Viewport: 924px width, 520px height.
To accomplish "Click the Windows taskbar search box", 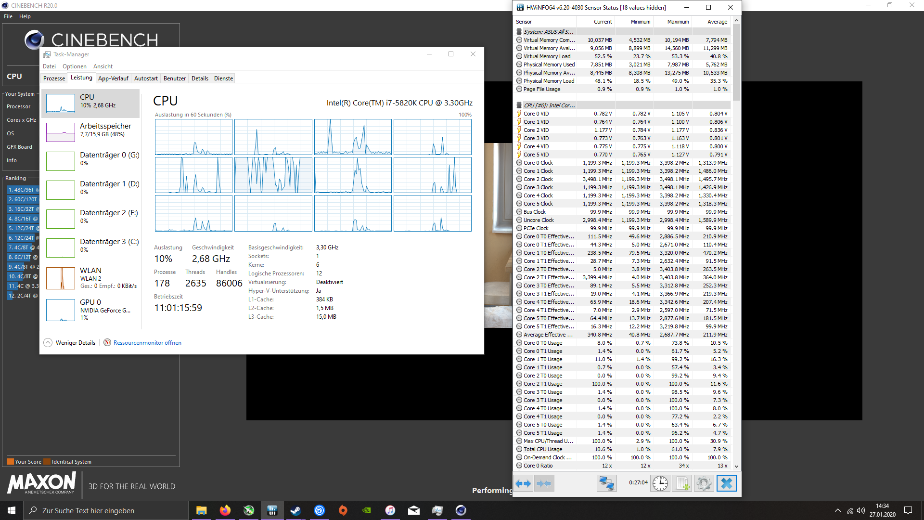I will 106,510.
